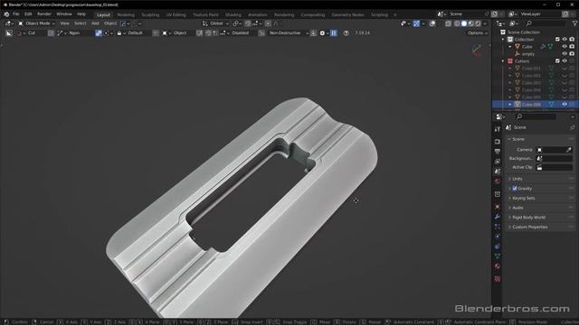Open the Tool properties tab icon
Screen dimensions: 579x325
click(498, 129)
